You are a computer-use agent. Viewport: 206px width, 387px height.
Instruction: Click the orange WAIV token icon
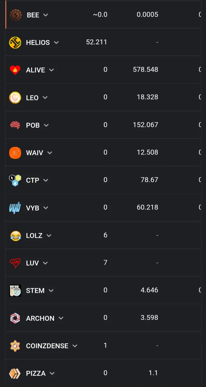15,153
